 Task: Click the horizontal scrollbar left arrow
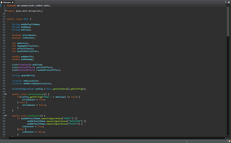(x=8, y=138)
